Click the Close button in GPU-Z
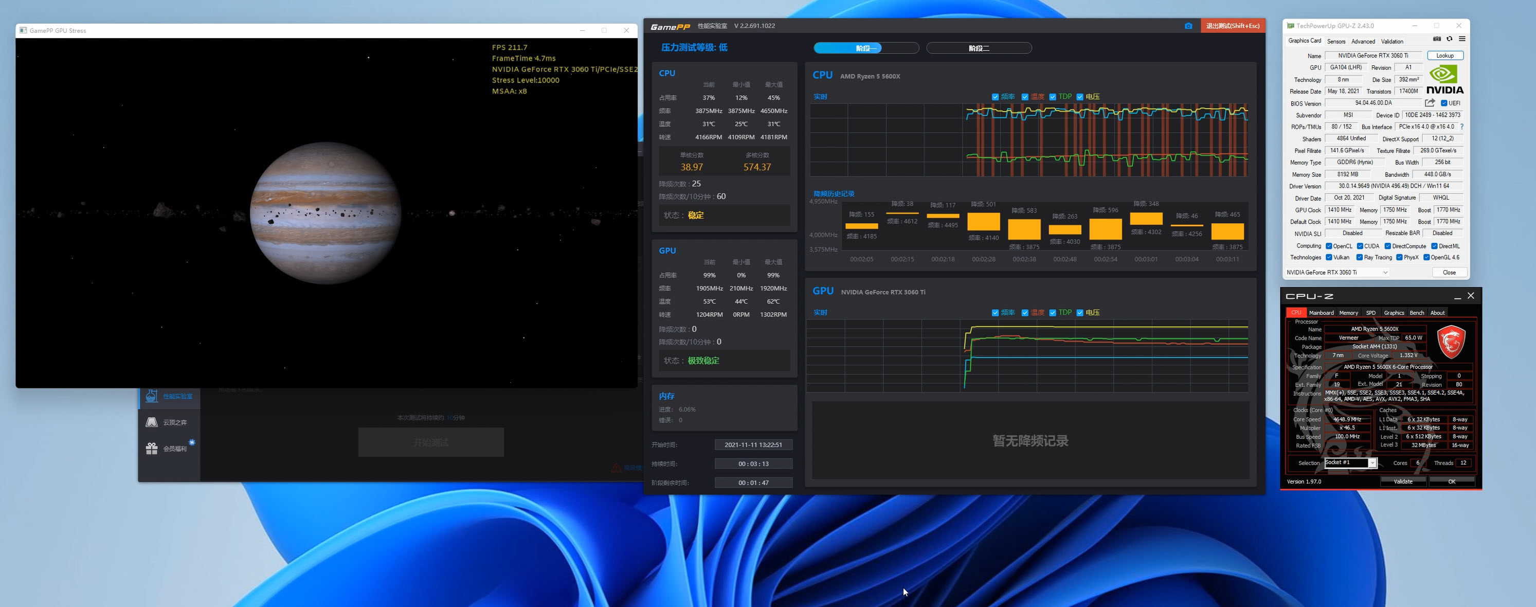1536x607 pixels. point(1449,272)
